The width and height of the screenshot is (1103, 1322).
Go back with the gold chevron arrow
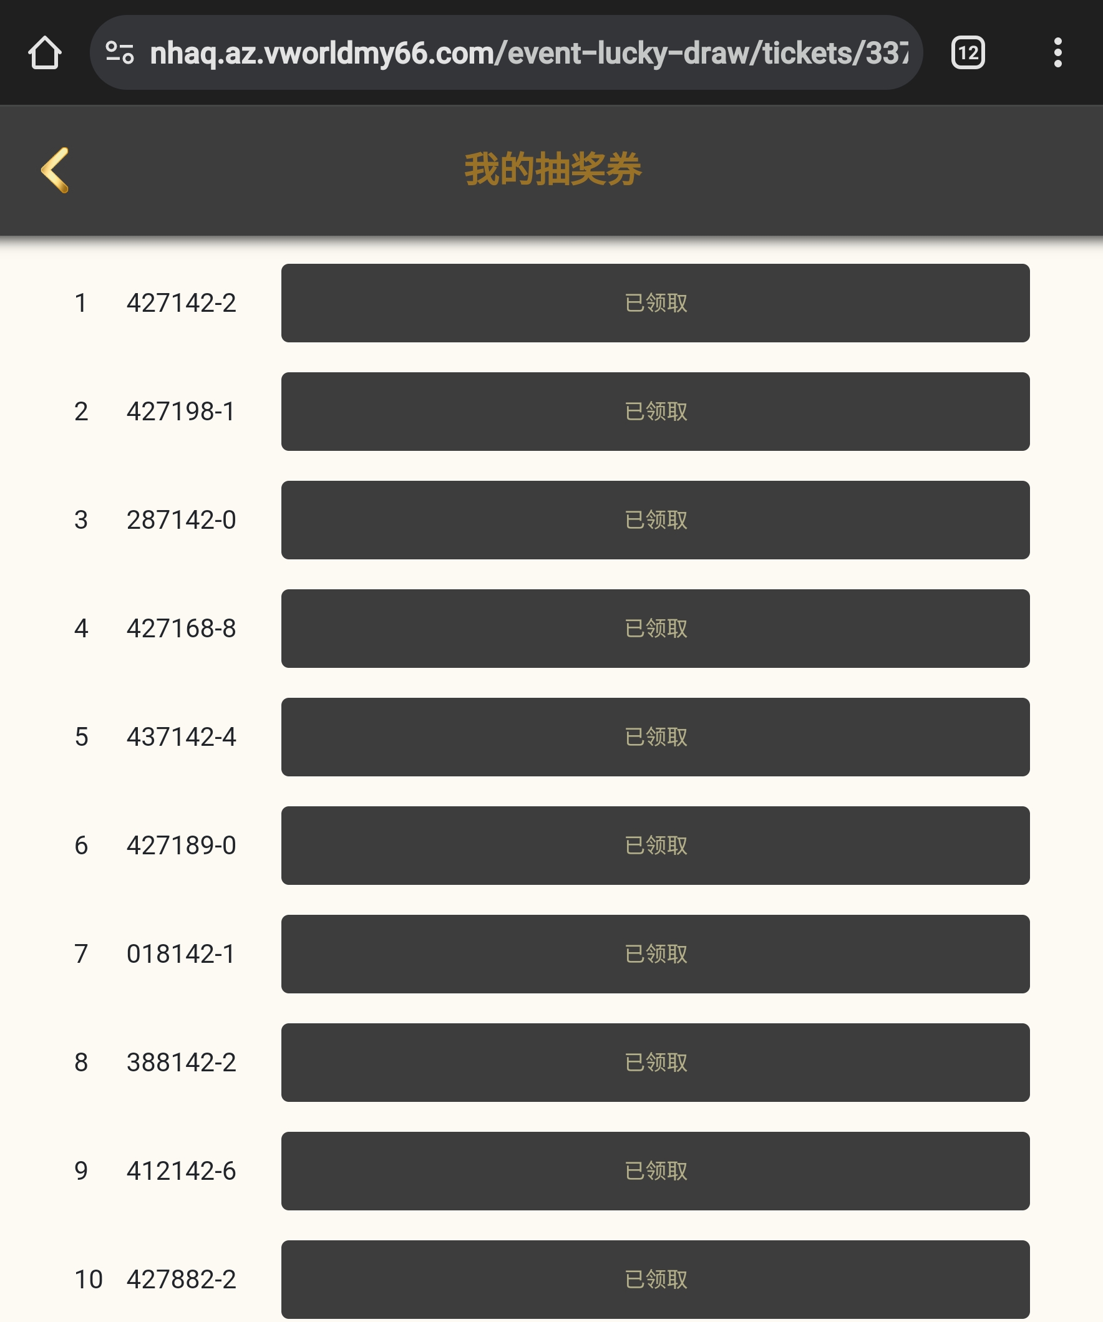(56, 170)
